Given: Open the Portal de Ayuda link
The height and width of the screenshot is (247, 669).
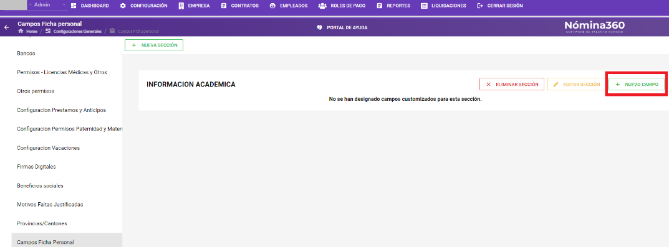Looking at the screenshot, I should pyautogui.click(x=347, y=27).
